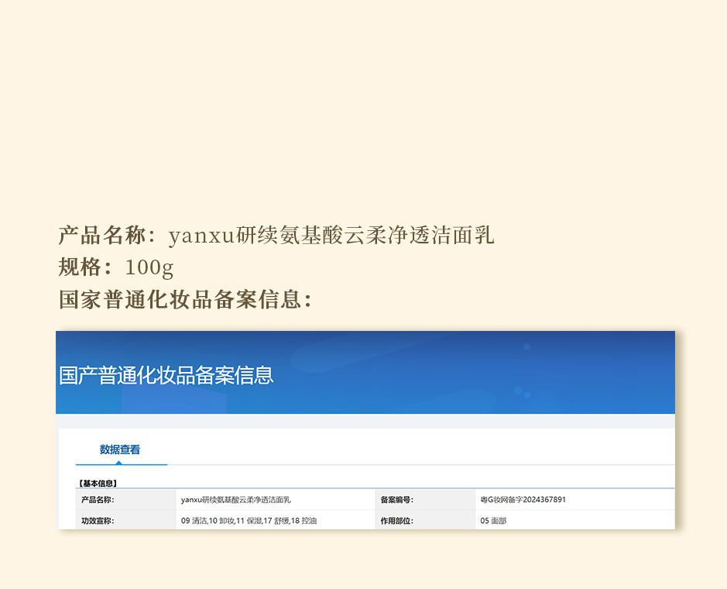Screen dimensions: 727x589
Task: Click the decorative dots in blue banner
Action: click(x=521, y=391)
